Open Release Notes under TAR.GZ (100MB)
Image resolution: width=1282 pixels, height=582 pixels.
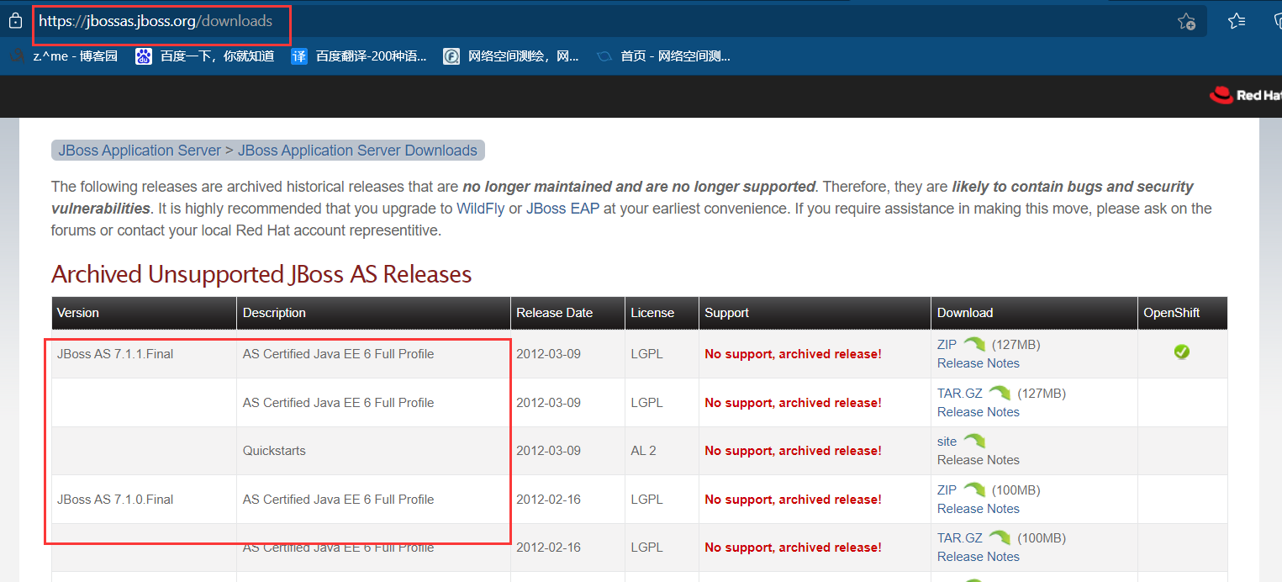979,557
